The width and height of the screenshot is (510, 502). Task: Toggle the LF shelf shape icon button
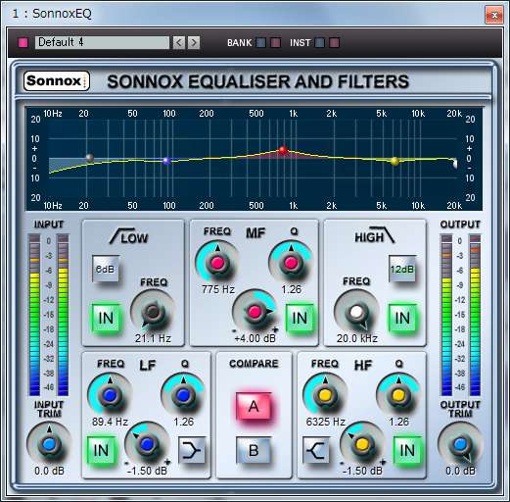192,450
